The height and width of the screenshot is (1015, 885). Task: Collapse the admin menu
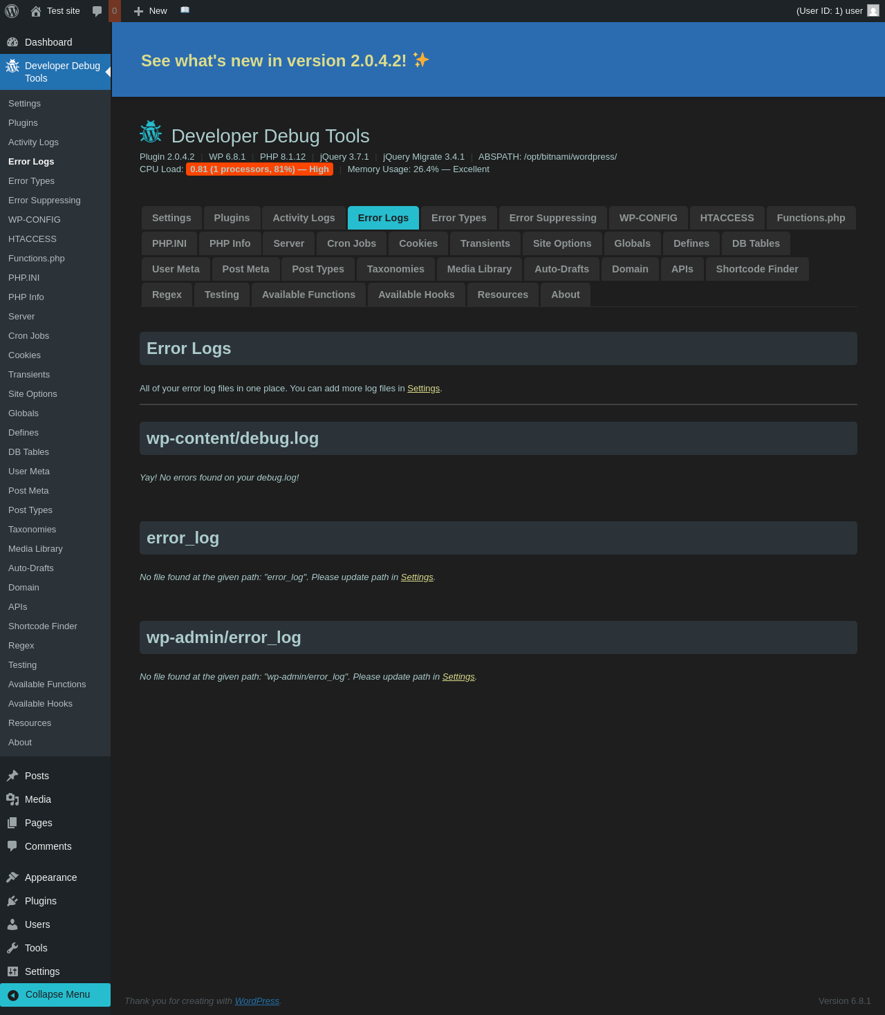pyautogui.click(x=55, y=994)
